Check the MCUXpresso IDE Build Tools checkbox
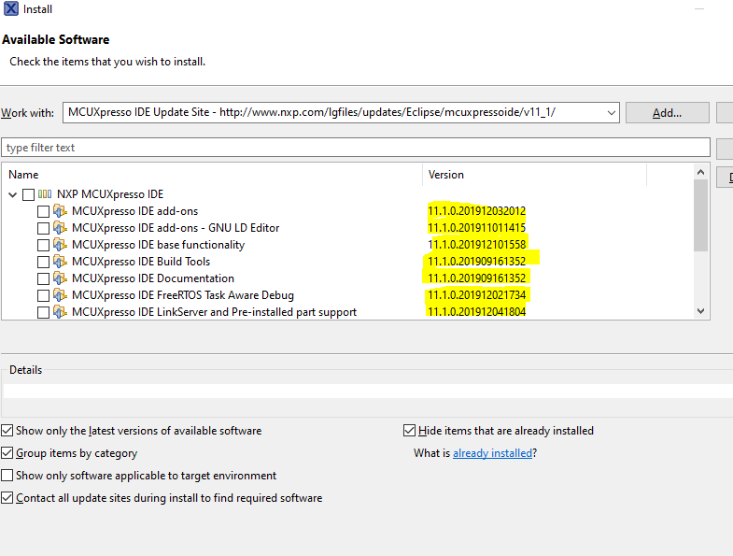The height and width of the screenshot is (556, 733). pyautogui.click(x=44, y=262)
